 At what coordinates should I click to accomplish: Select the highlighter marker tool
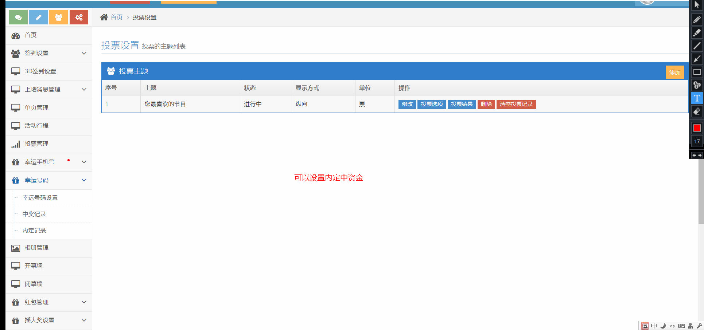click(x=697, y=33)
